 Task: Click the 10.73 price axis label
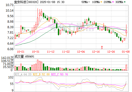10,5
